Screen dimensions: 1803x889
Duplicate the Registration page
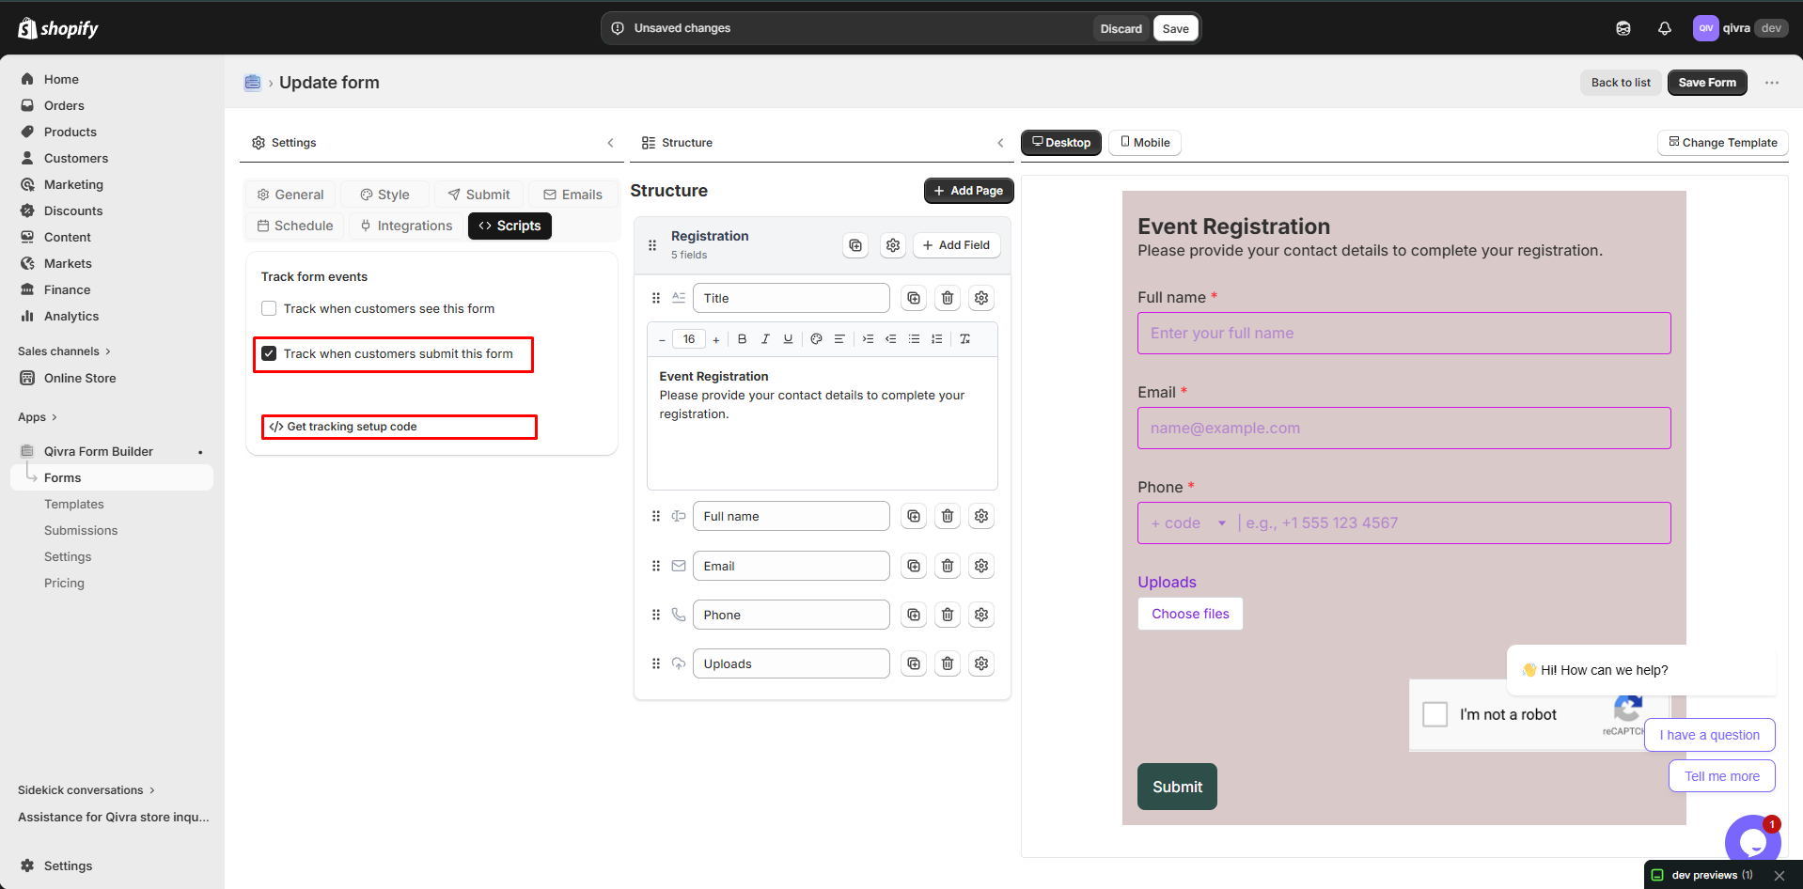855,245
